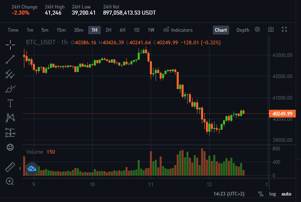Viewport: 301px width, 202px height.
Task: Open timezone menu showing 14:23 (UTC+2)
Action: point(229,194)
